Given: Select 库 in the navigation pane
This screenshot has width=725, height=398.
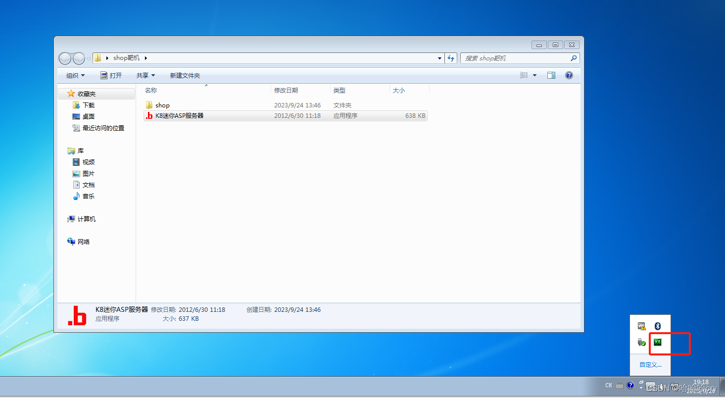Looking at the screenshot, I should click(x=81, y=150).
